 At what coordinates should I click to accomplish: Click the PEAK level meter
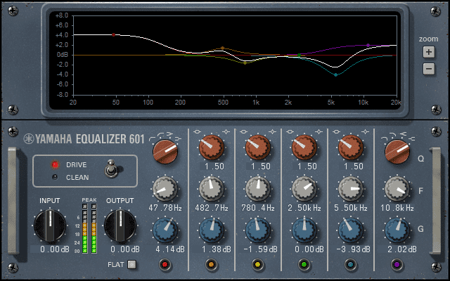point(89,228)
